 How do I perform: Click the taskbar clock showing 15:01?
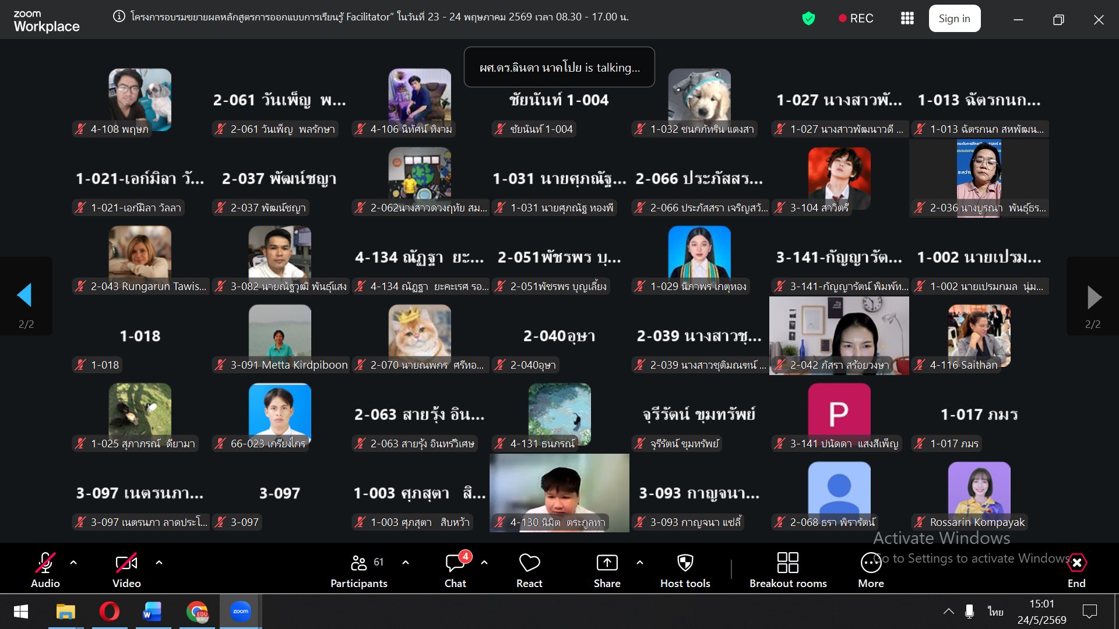click(x=1041, y=612)
